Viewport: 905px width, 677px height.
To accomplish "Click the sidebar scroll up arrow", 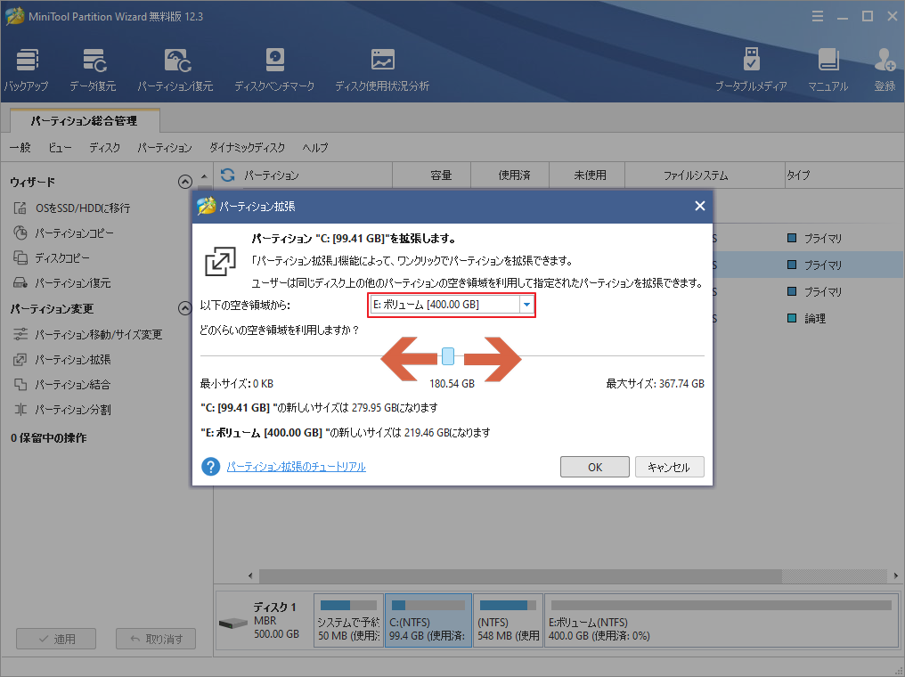I will point(204,176).
